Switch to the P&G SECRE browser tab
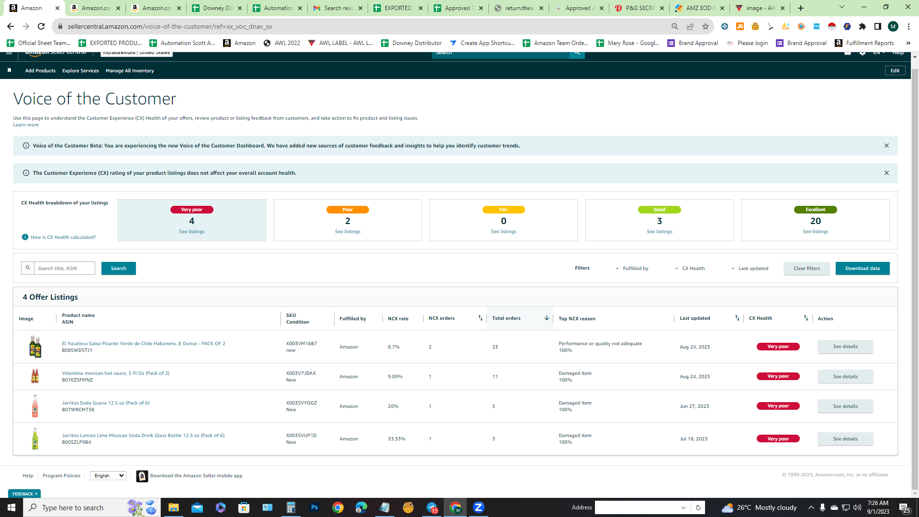This screenshot has height=517, width=919. (639, 8)
